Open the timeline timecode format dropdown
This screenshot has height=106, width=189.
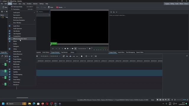(60, 56)
